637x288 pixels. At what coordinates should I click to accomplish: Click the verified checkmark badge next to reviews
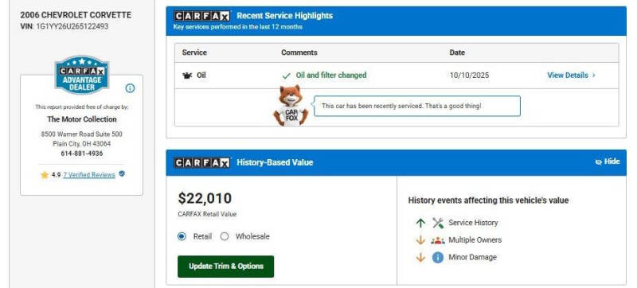click(x=122, y=174)
